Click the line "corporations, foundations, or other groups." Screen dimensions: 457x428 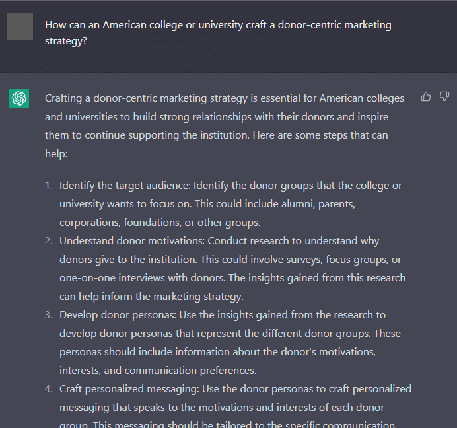(x=160, y=223)
